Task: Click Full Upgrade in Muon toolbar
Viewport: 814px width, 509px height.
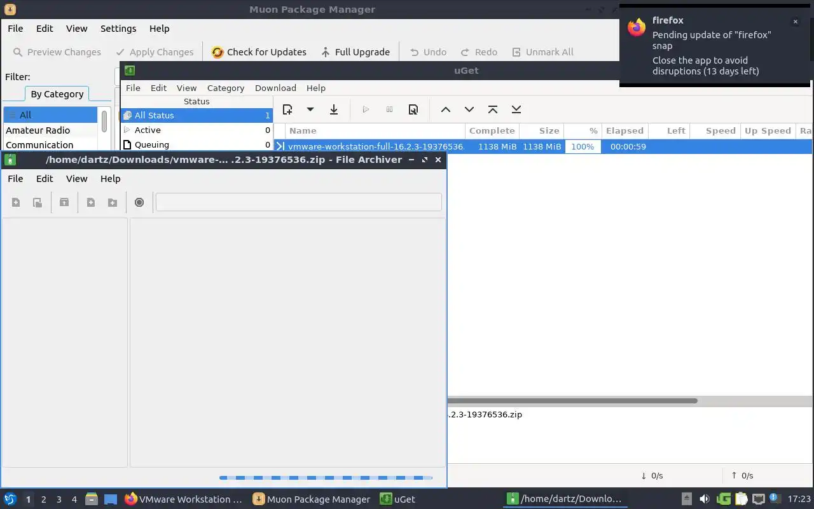Action: click(355, 52)
